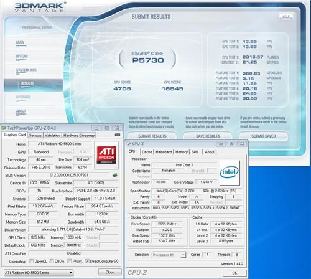Click the GPU-Z title bar icon

click(4, 128)
